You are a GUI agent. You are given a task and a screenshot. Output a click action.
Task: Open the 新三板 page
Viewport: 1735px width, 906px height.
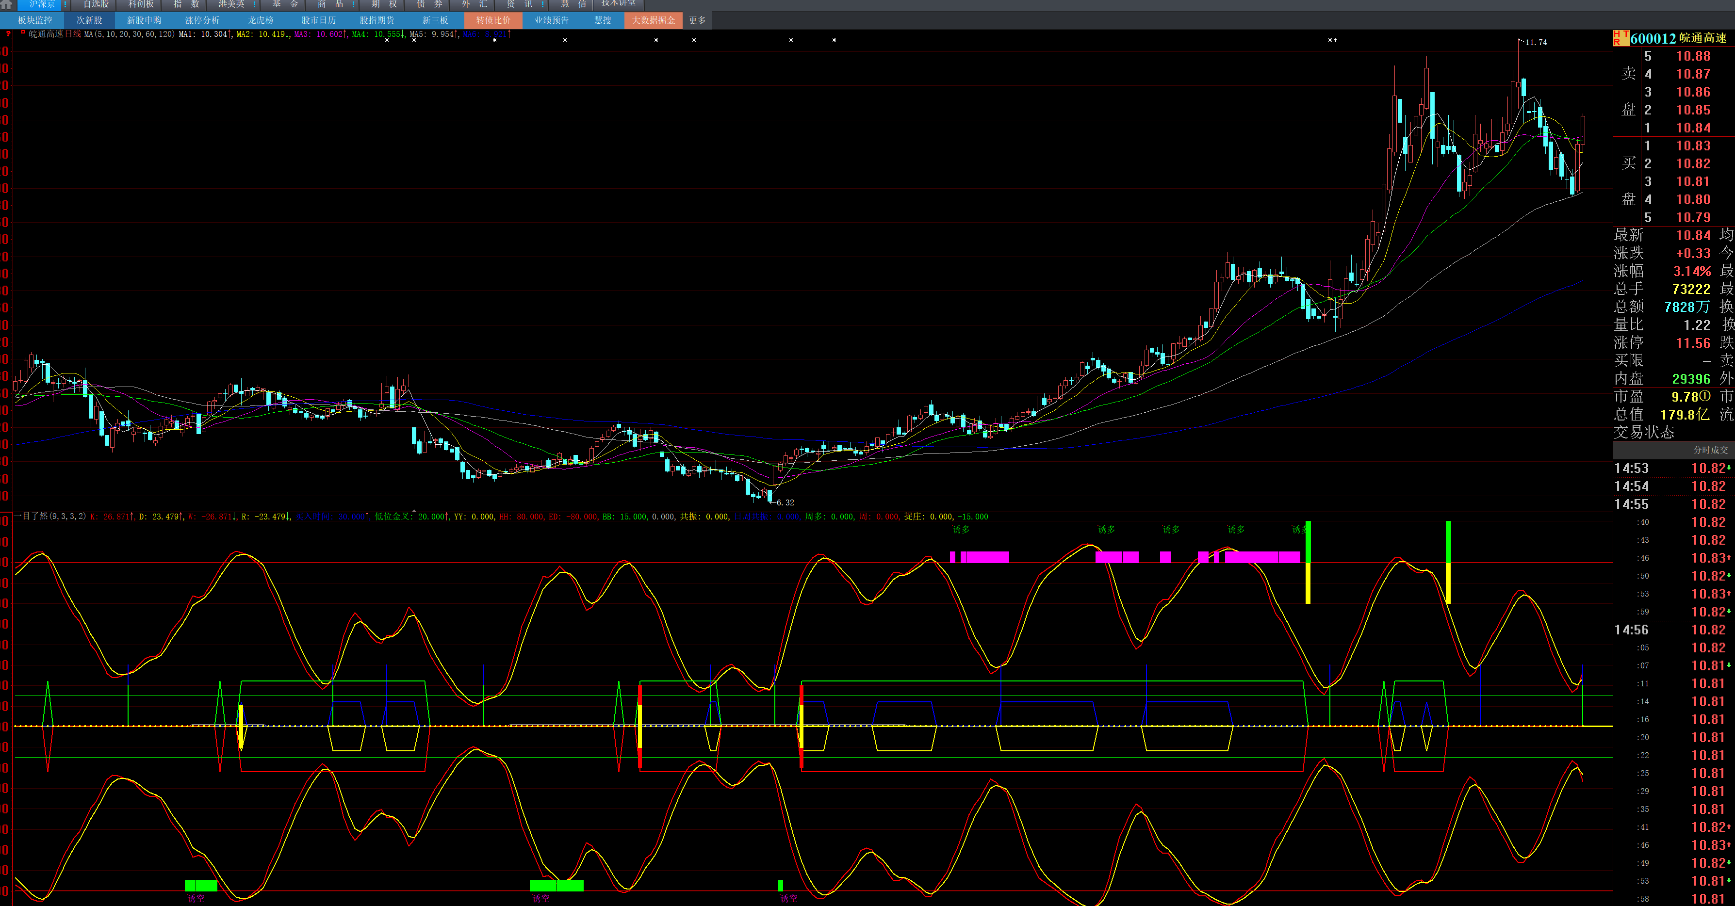click(435, 20)
